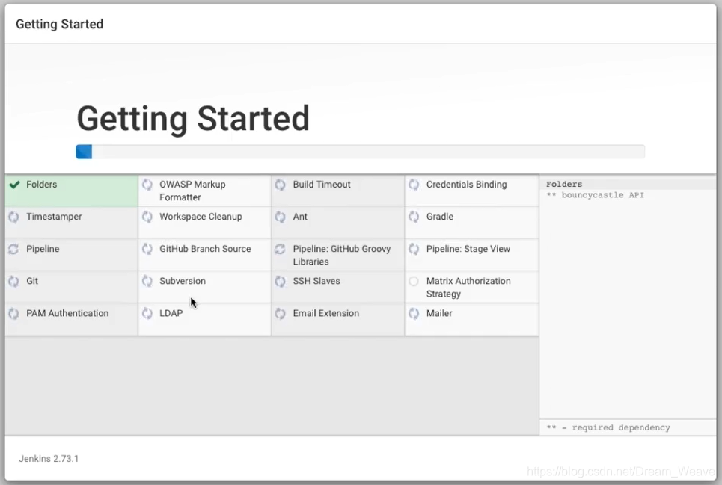Click the spinner icon beside Subversion
The height and width of the screenshot is (485, 722).
coord(147,281)
